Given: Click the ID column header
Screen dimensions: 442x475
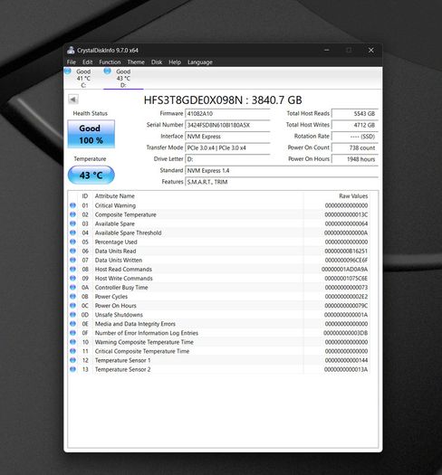Looking at the screenshot, I should [x=85, y=196].
